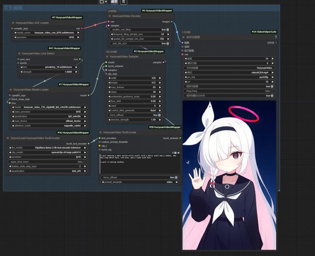Decrease flow_shift with left arrow

pos(109,101)
